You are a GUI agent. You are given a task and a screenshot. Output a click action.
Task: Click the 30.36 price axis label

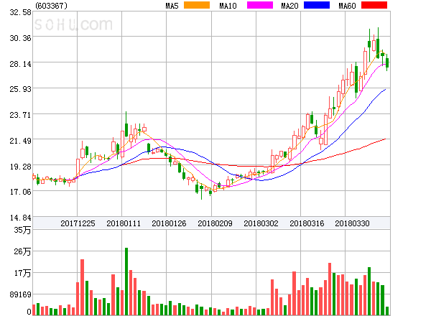[20, 38]
